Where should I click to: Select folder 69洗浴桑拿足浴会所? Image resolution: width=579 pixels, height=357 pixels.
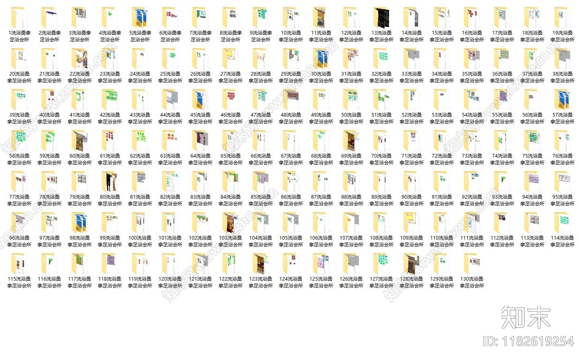click(x=351, y=148)
